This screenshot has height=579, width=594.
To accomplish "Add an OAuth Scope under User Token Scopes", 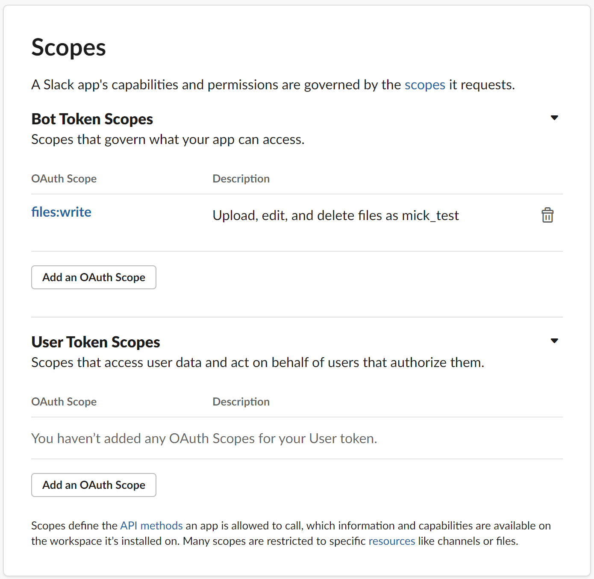I will click(x=94, y=485).
